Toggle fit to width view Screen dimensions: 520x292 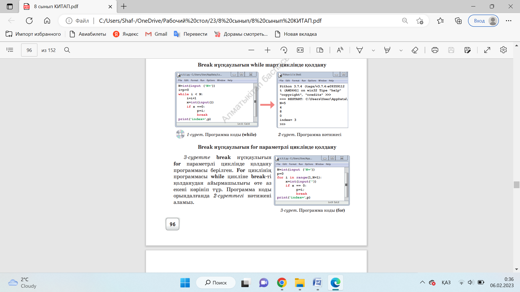(300, 50)
